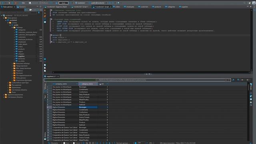Click the cnt column header
The width and height of the screenshot is (256, 144).
pyautogui.click(x=103, y=84)
